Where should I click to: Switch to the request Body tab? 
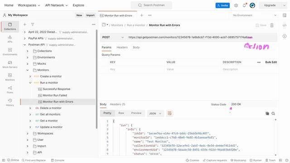click(x=136, y=47)
